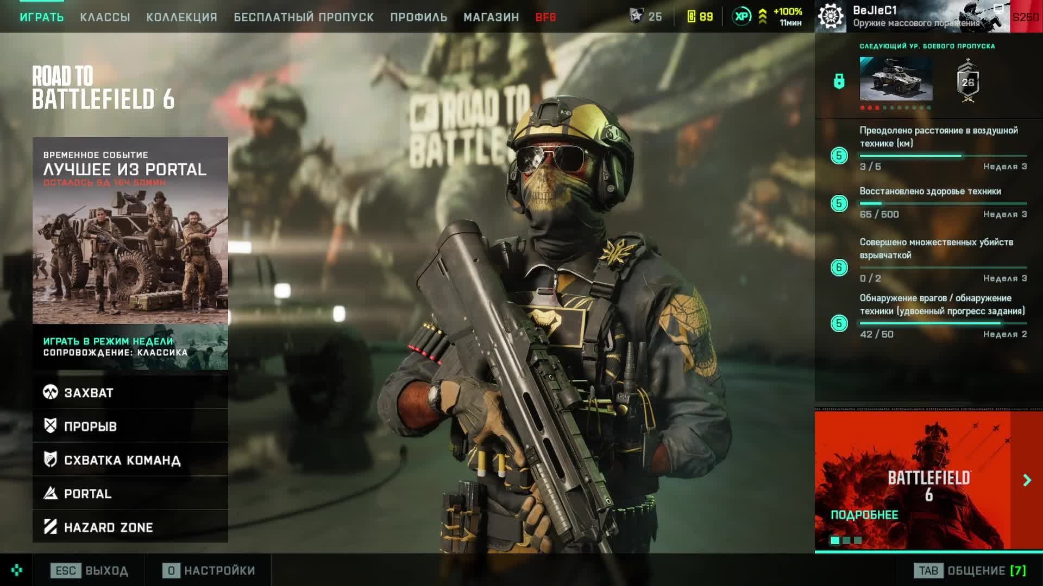Click the green padlock battle pass icon

click(839, 81)
